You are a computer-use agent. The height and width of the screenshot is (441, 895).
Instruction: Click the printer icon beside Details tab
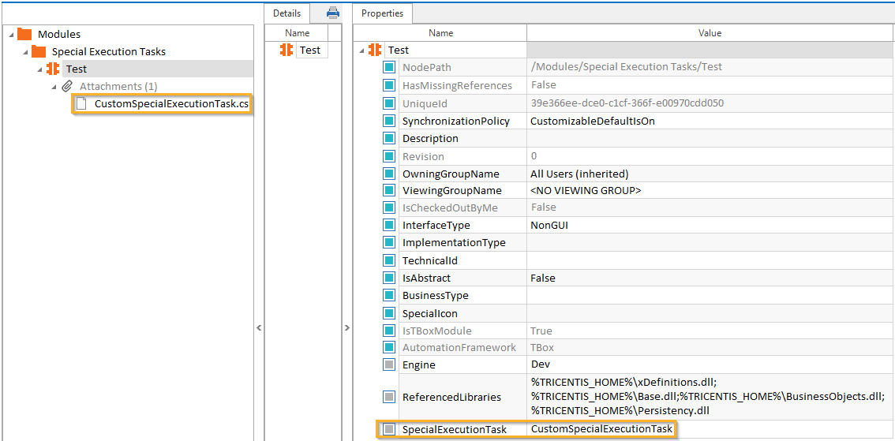tap(333, 13)
